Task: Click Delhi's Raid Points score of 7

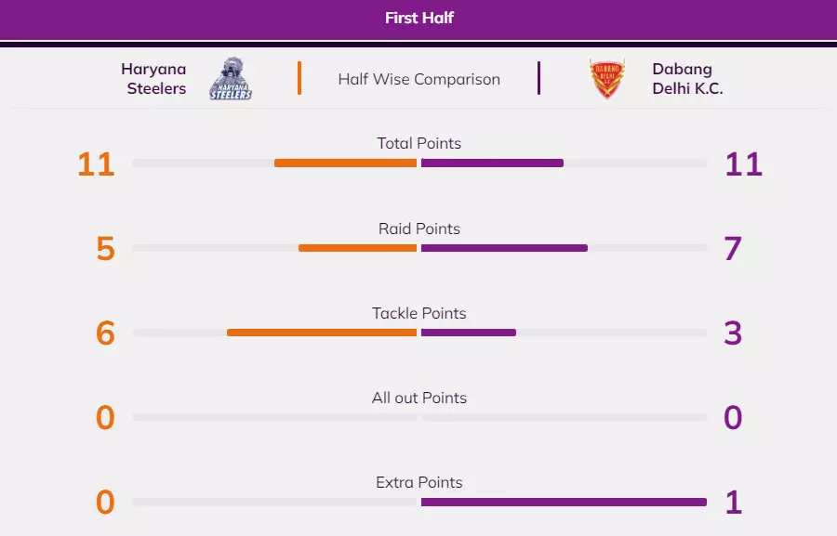Action: [x=733, y=249]
